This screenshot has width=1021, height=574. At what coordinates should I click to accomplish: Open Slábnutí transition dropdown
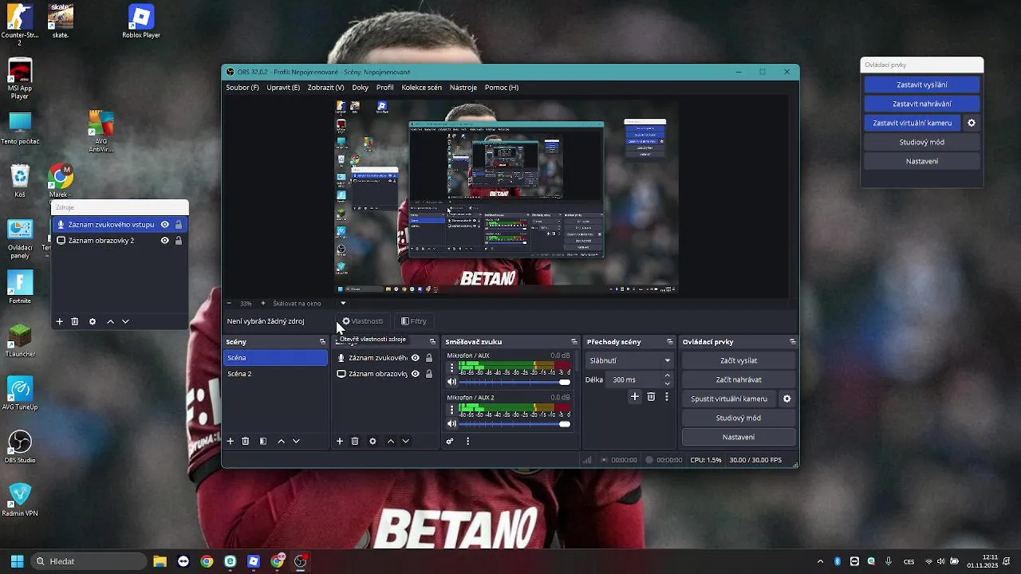629,360
